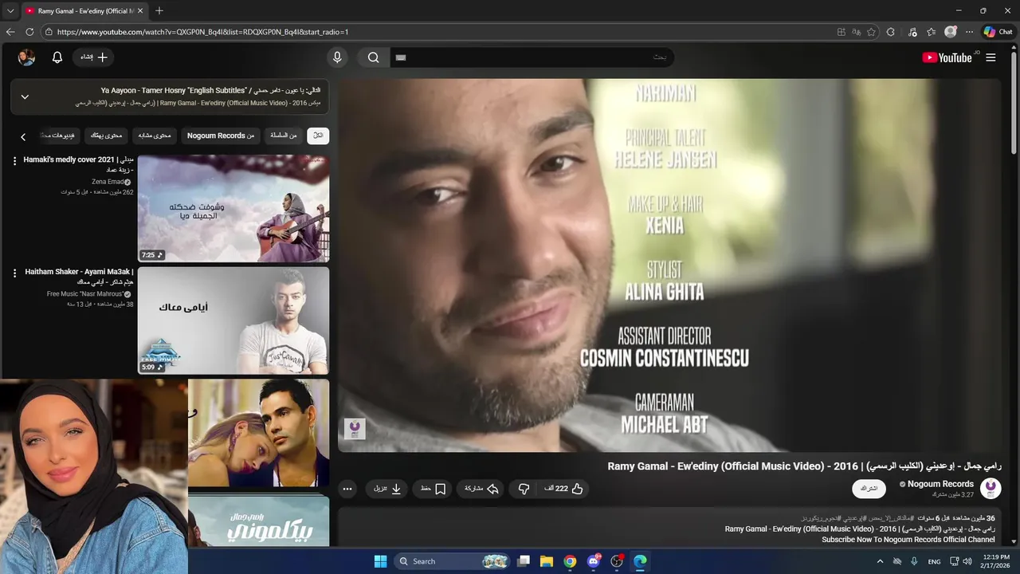
Task: Click the browser address bar URL
Action: tap(202, 32)
